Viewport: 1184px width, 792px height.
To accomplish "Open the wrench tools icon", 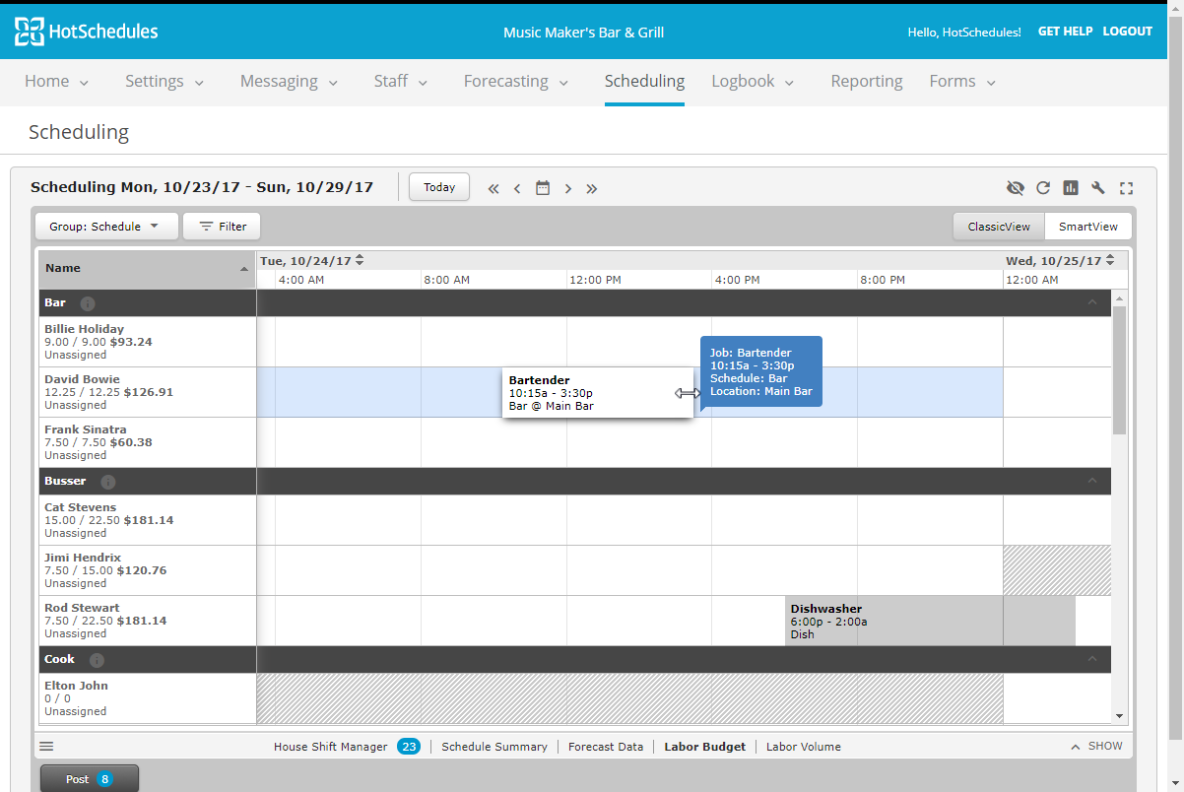I will coord(1098,188).
